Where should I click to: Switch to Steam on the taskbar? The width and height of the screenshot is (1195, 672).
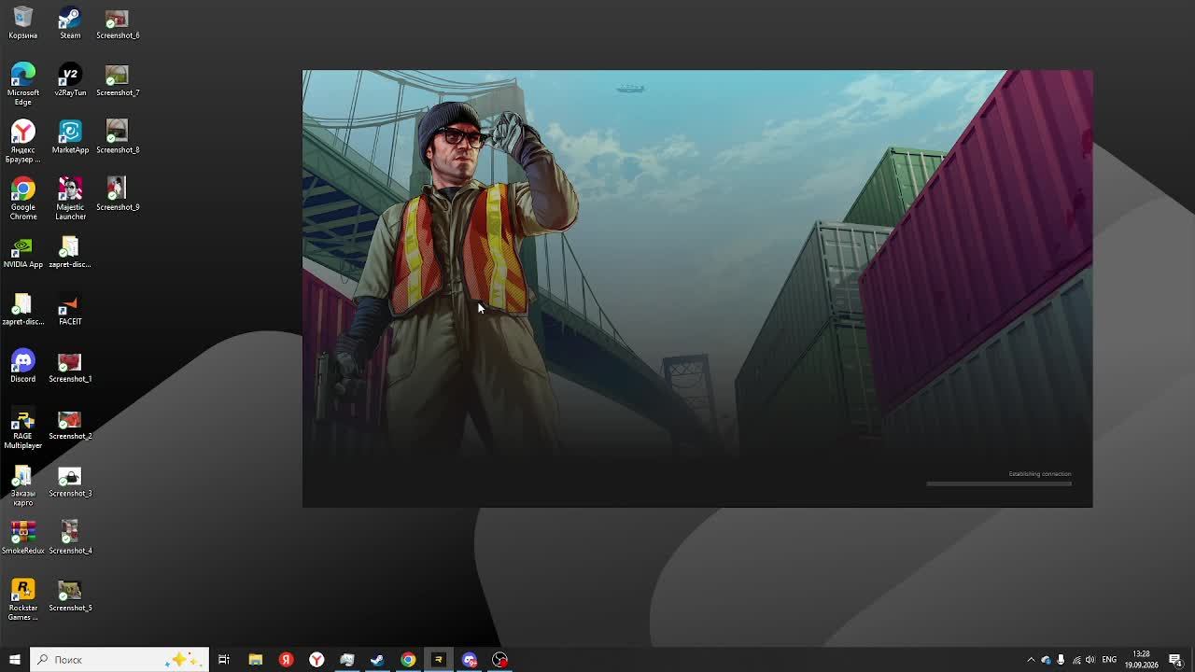(377, 660)
